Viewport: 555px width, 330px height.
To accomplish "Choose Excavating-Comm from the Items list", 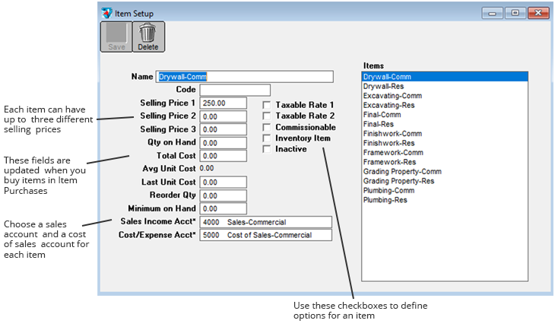I will (x=392, y=96).
